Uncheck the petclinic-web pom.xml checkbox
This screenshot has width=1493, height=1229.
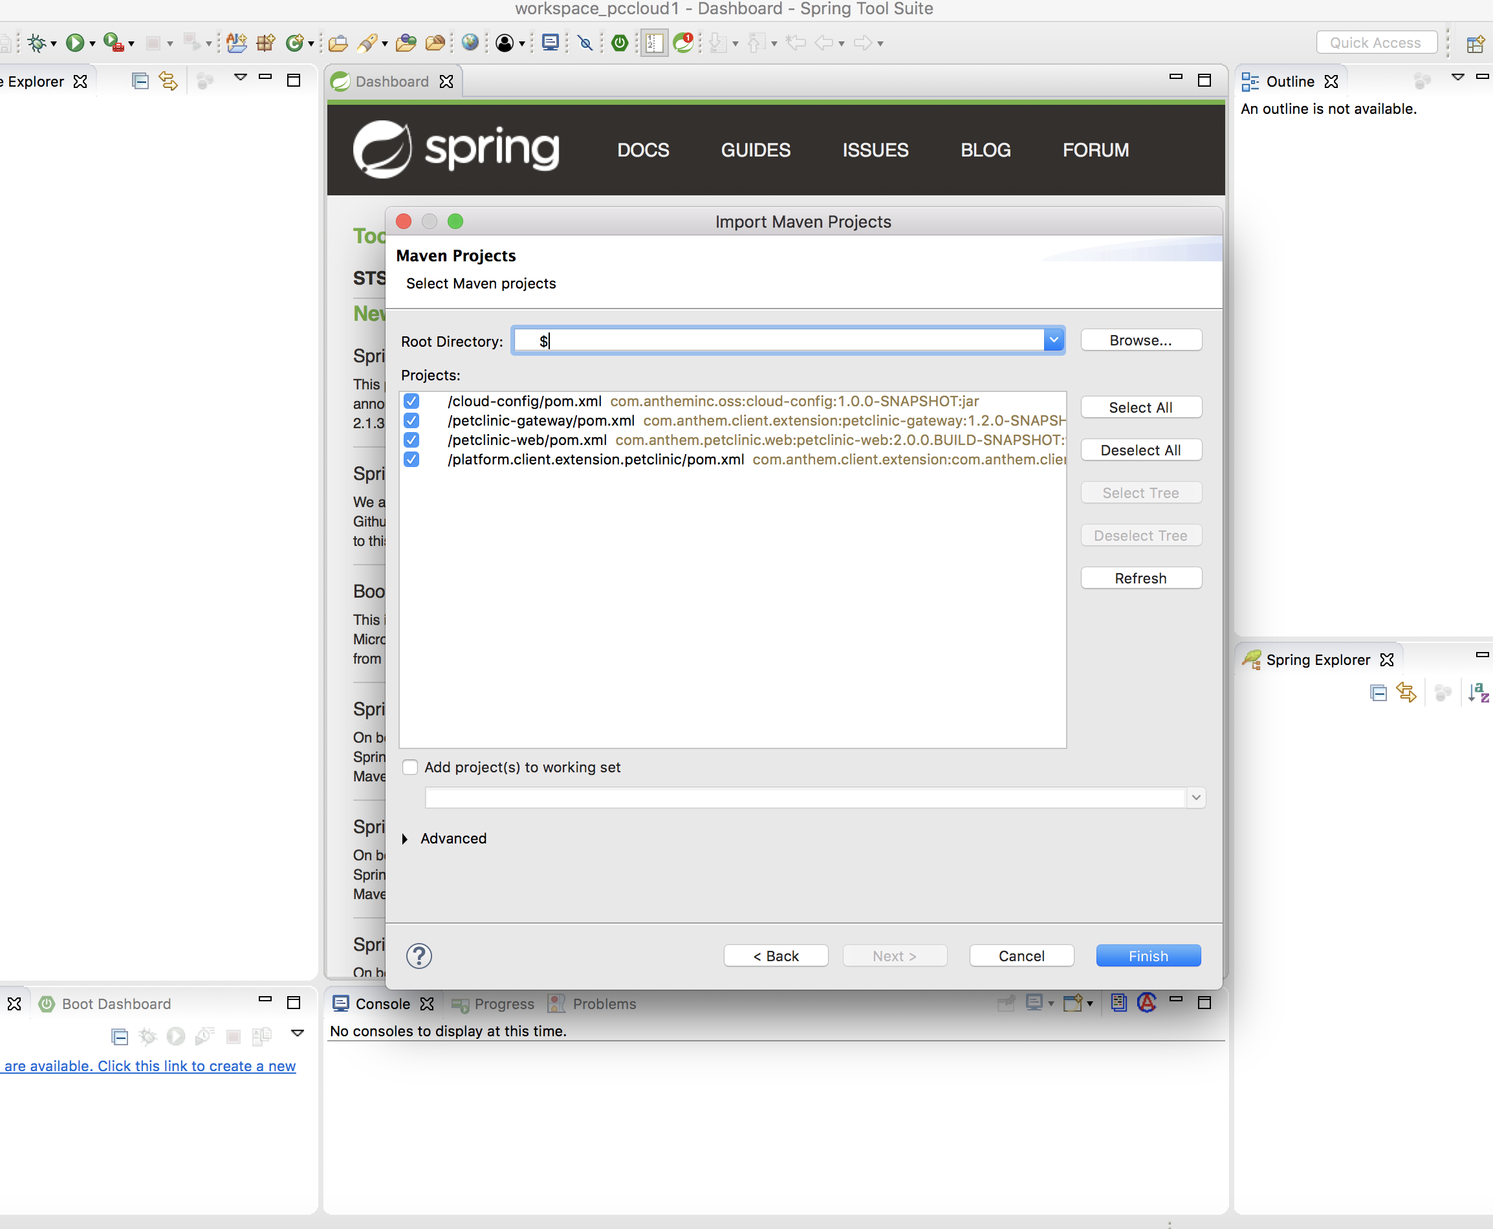tap(411, 440)
